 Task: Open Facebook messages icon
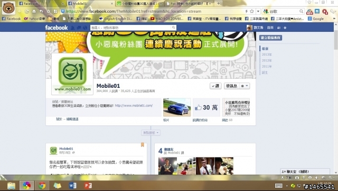click(79, 28)
